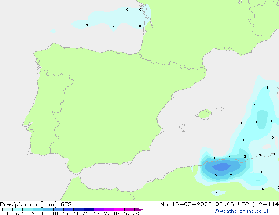Click the "25" legend scale label

[85, 213]
